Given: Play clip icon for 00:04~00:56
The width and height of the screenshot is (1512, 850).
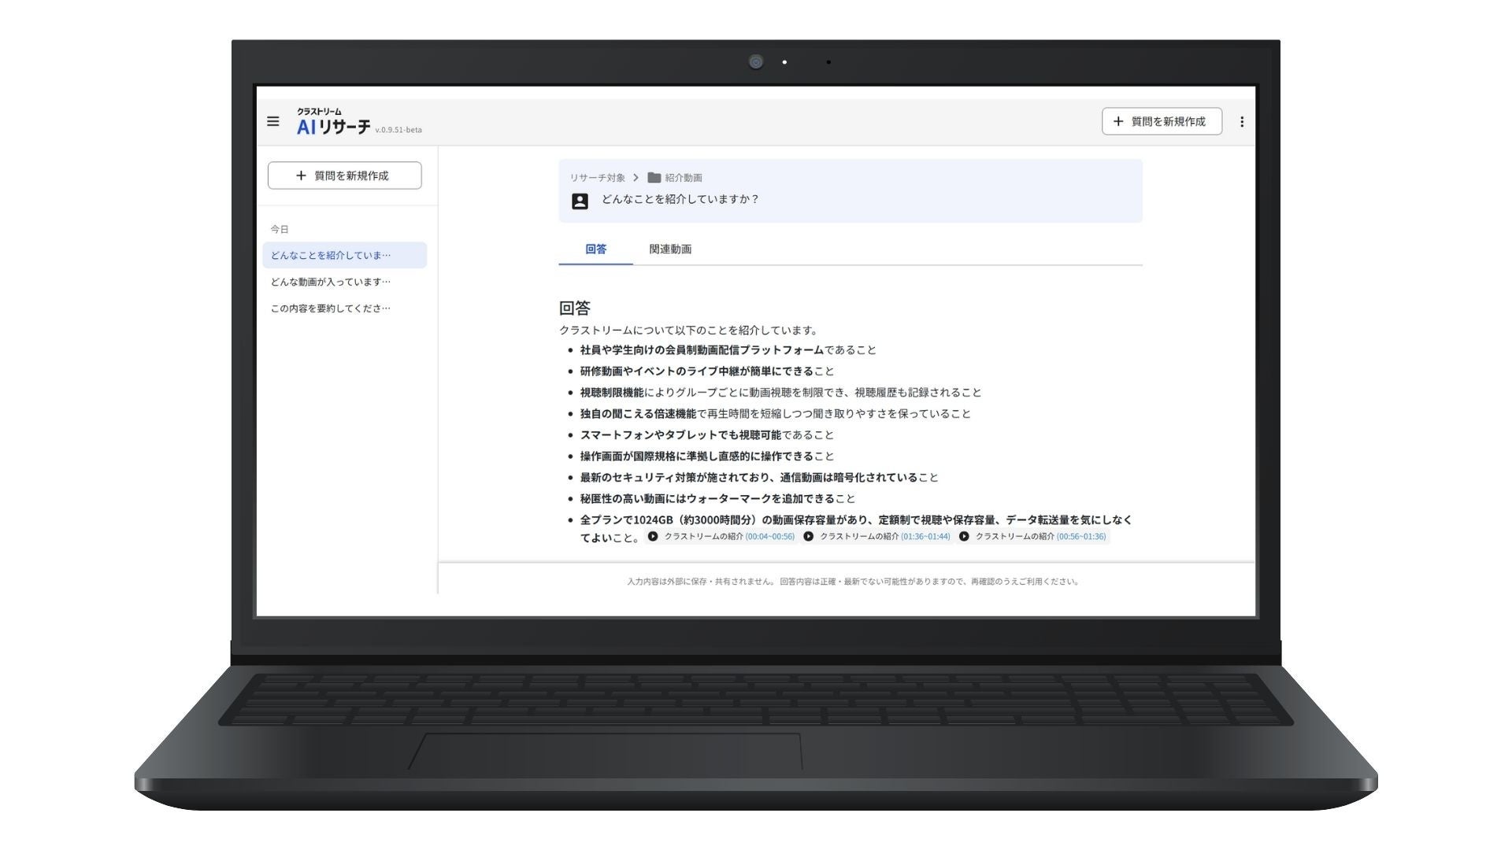Looking at the screenshot, I should 653,537.
